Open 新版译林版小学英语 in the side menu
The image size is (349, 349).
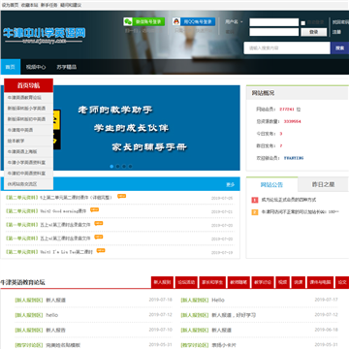(28, 109)
